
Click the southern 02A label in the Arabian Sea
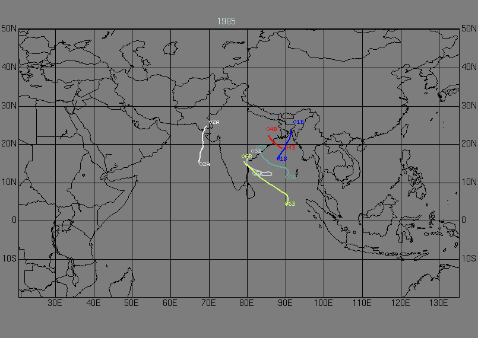click(204, 164)
